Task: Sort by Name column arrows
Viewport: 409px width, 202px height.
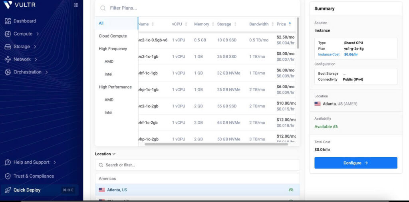Action: pos(153,24)
